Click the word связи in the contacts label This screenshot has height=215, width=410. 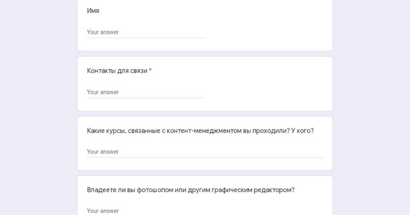pyautogui.click(x=139, y=71)
